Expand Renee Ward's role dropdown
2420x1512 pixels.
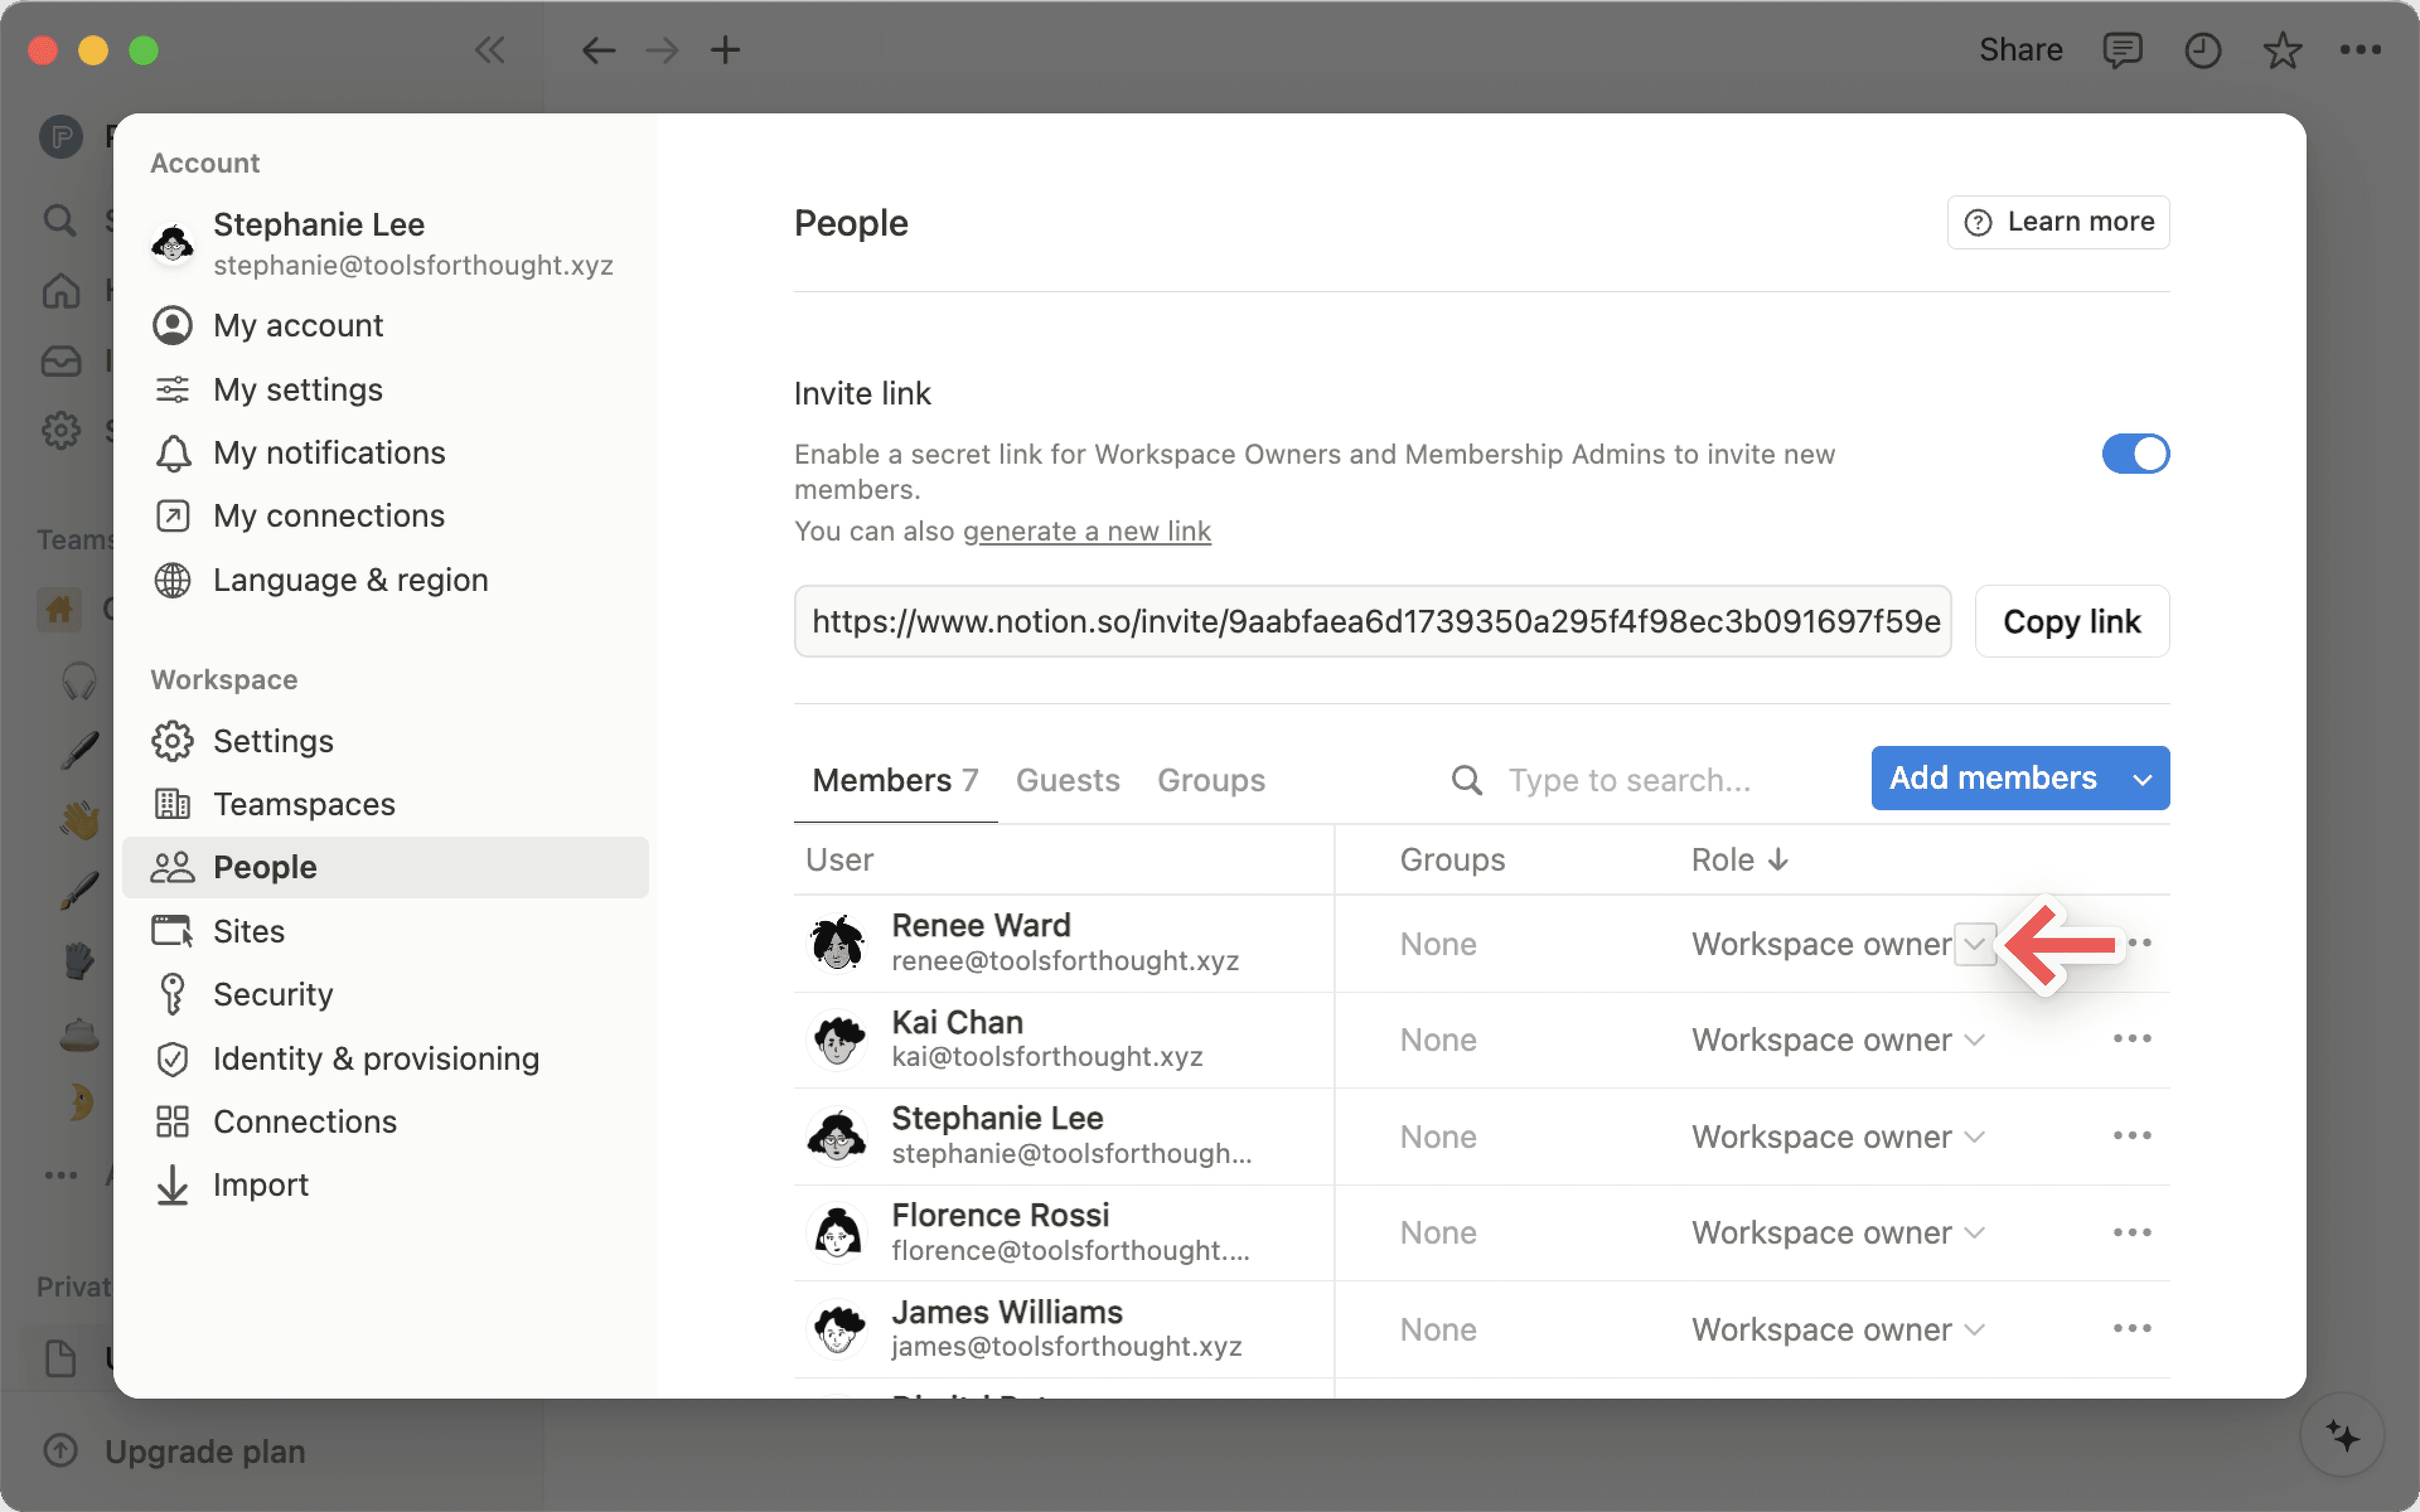point(1975,944)
